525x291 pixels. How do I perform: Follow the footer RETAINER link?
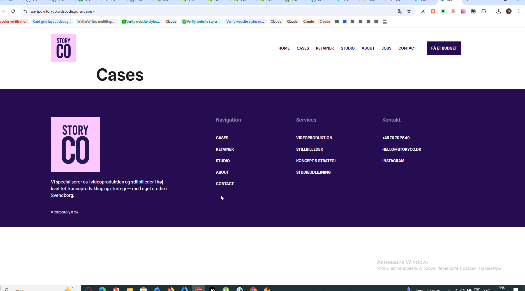tap(225, 149)
